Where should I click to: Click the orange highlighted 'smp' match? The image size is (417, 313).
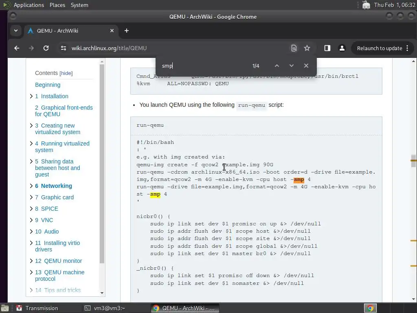point(298,180)
